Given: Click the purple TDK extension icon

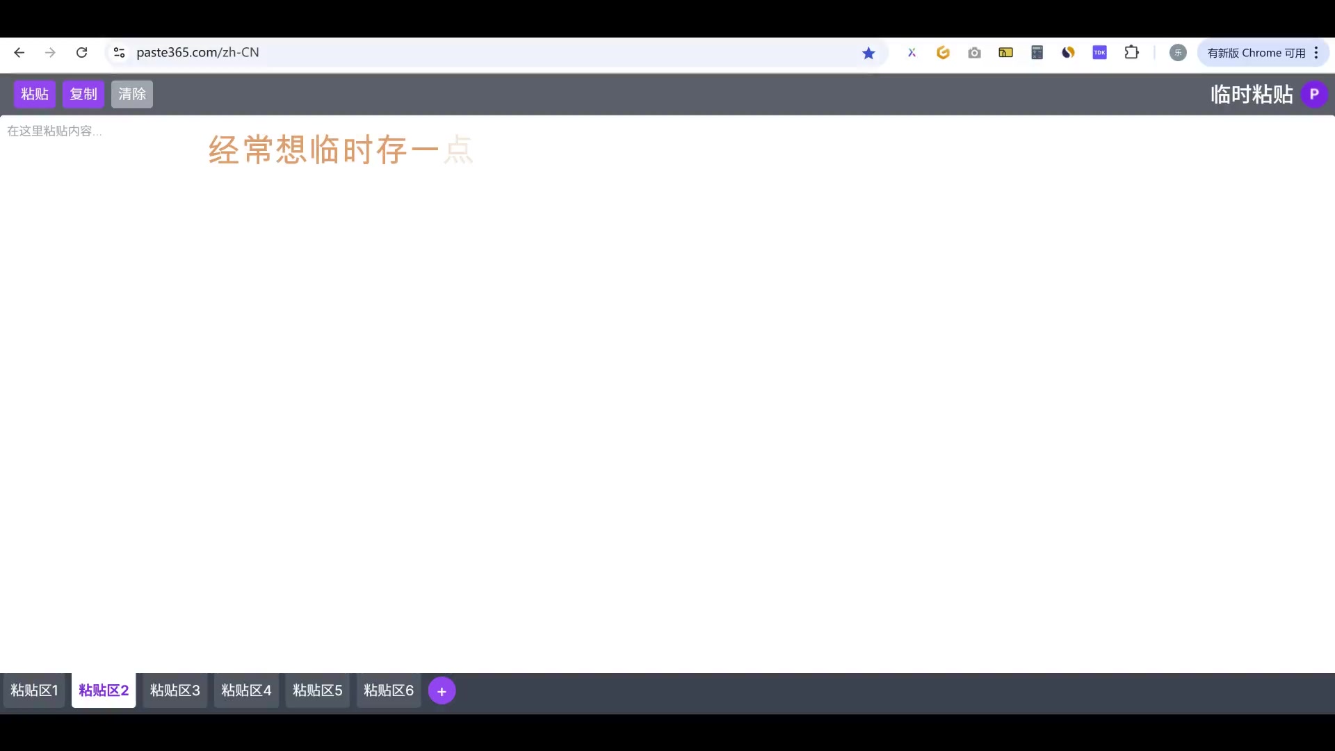Looking at the screenshot, I should [x=1099, y=53].
